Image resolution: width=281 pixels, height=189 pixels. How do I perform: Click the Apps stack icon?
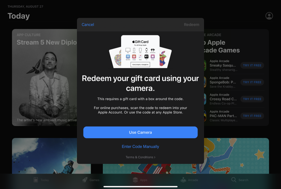point(135,180)
